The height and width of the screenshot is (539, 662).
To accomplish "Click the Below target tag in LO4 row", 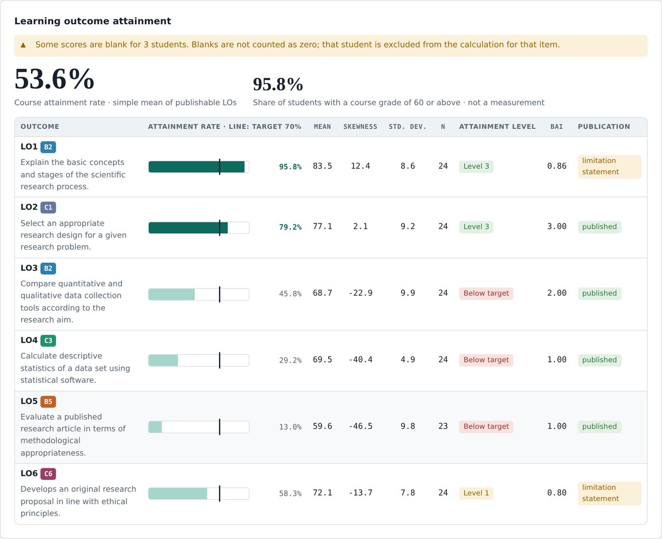I will 486,360.
